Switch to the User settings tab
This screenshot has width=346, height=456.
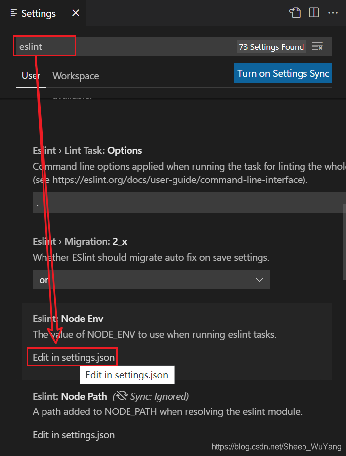pyautogui.click(x=31, y=76)
